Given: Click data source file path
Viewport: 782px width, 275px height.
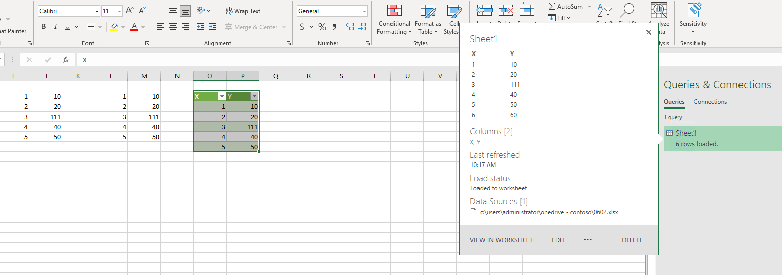Looking at the screenshot, I should [x=549, y=212].
